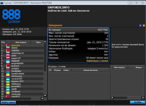Click the flag icon next to sivanych

(8, 66)
